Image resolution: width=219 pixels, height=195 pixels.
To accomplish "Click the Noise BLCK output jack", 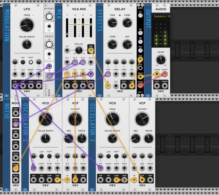I will pos(16,180).
